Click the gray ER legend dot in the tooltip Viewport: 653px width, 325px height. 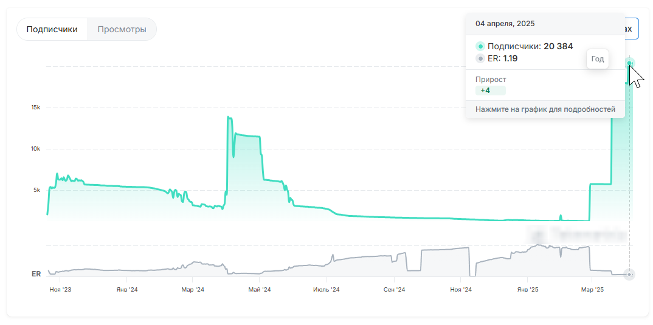(480, 58)
